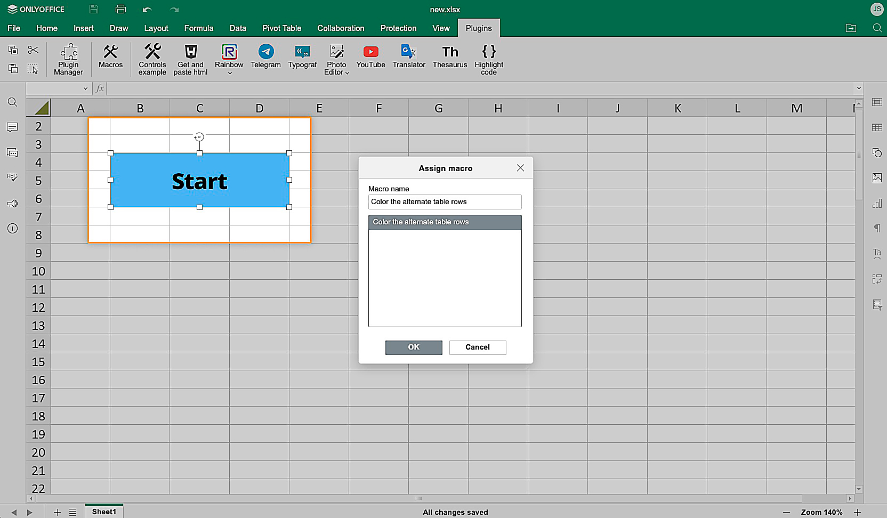Open shape settings in right sidebar
This screenshot has width=887, height=518.
point(877,153)
